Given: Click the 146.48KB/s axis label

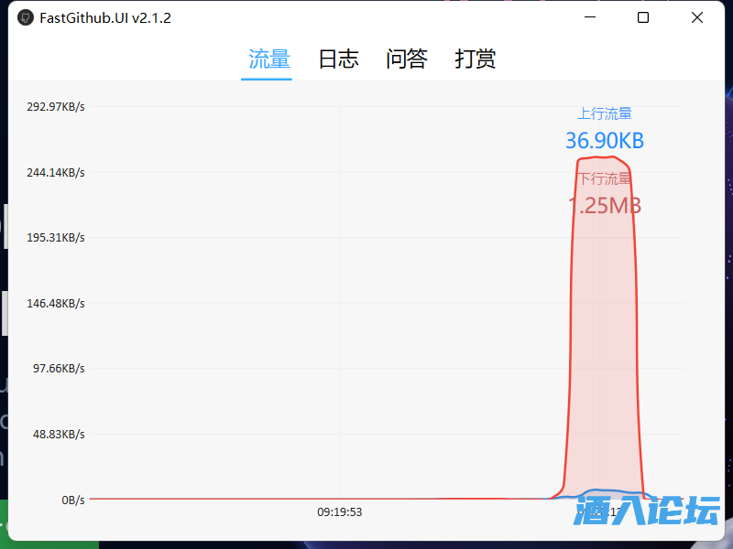Looking at the screenshot, I should click(55, 303).
